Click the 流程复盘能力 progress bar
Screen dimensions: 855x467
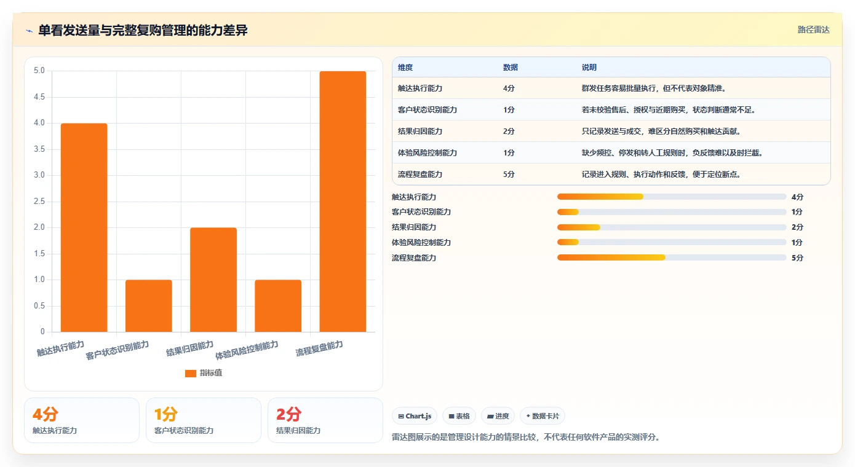[x=672, y=257]
